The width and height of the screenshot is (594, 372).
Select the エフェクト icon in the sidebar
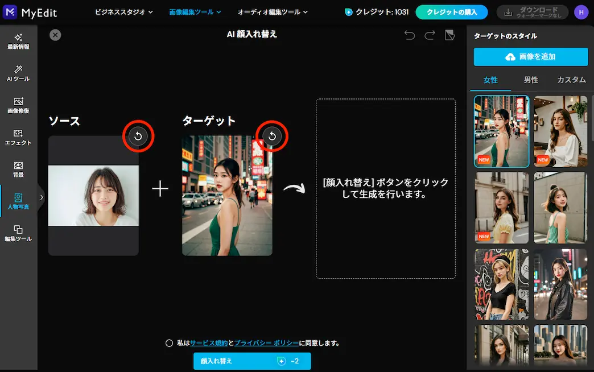click(18, 138)
